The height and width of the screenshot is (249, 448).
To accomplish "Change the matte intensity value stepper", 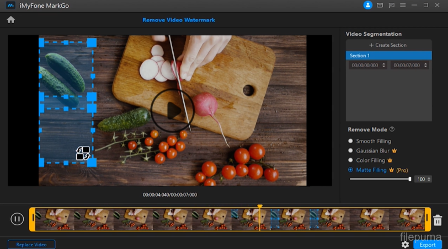I will [429, 179].
